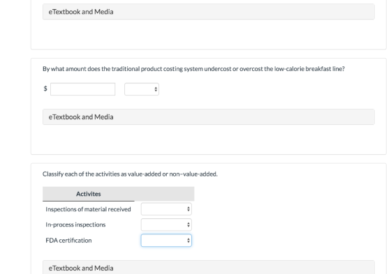Open dropdown for Inspections of material received
Viewport: 391px width, 274px height.
click(166, 209)
